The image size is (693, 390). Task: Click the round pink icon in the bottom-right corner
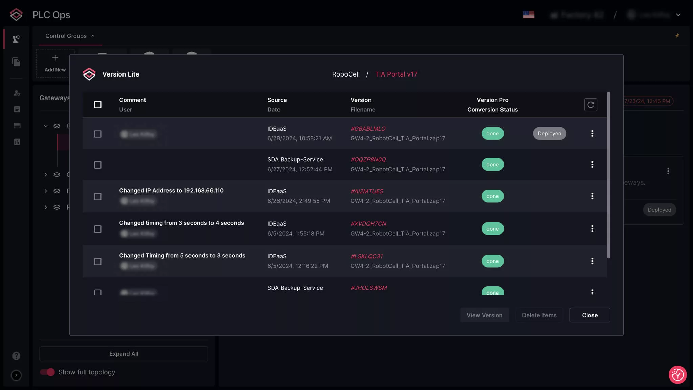677,375
